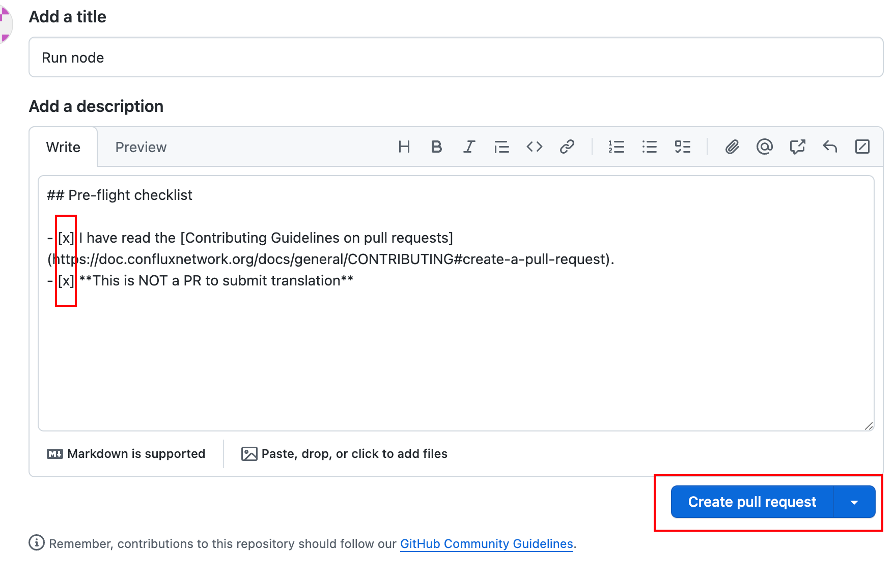Screen dimensions: 894x578
Task: Open slash commands from the toolbar
Action: point(862,147)
